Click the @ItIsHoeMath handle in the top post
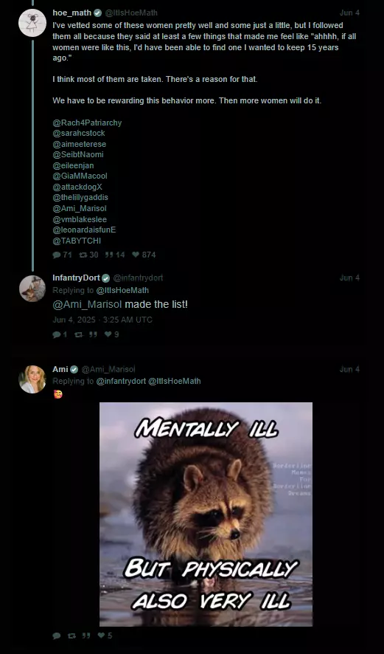 (x=131, y=13)
